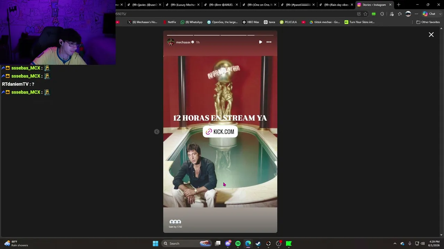Open the mechaaax profile picture in story
The width and height of the screenshot is (444, 249).
(171, 42)
